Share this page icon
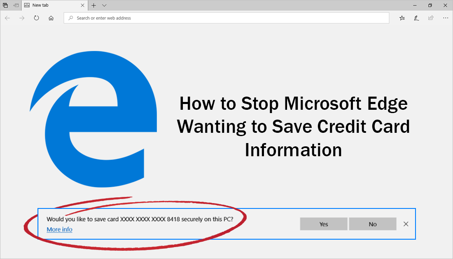Image resolution: width=453 pixels, height=259 pixels. [431, 18]
